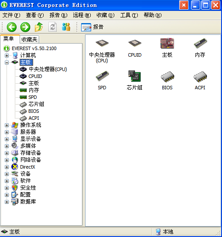The width and height of the screenshot is (222, 237).
Task: Collapse the 主板 tree node
Action: tap(7, 62)
